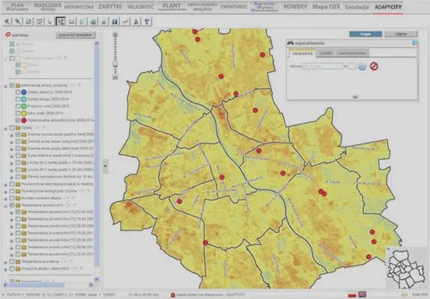Image resolution: width=430 pixels, height=299 pixels.
Task: Uncheck the Temperatura powierzchni group checkbox
Action: (12, 205)
